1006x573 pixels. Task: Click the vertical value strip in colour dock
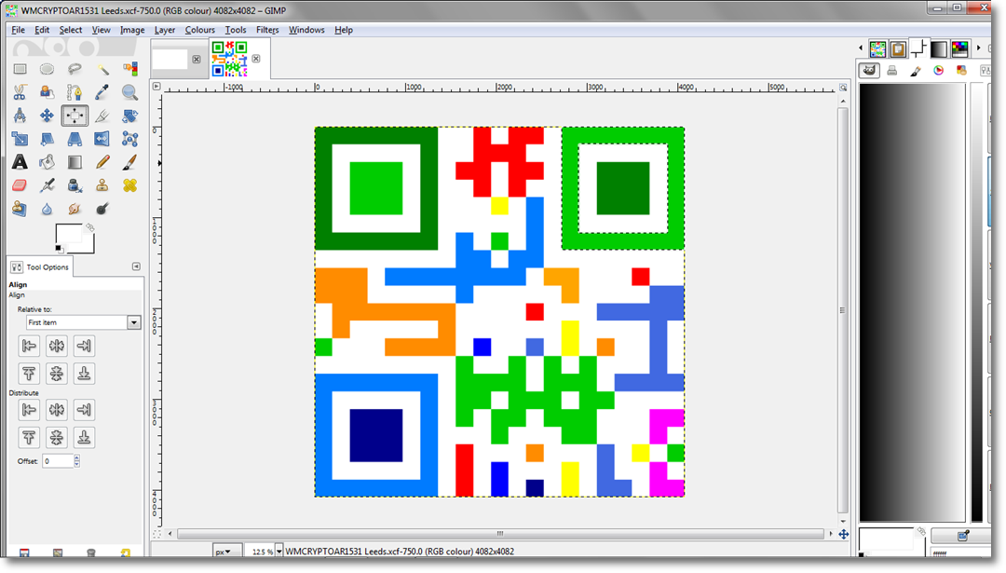pos(977,302)
